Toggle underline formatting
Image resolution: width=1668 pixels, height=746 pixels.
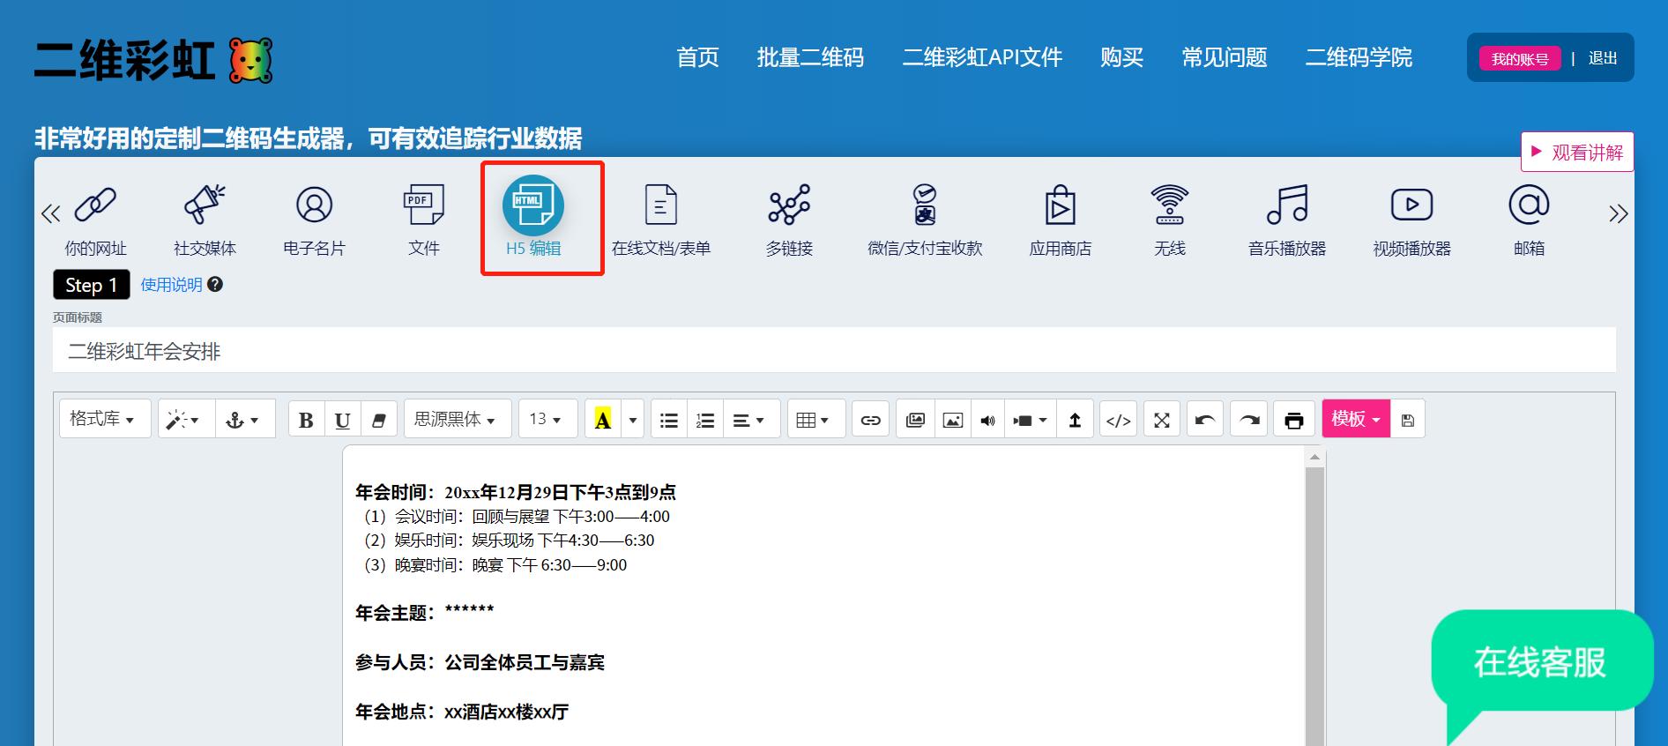pyautogui.click(x=342, y=420)
